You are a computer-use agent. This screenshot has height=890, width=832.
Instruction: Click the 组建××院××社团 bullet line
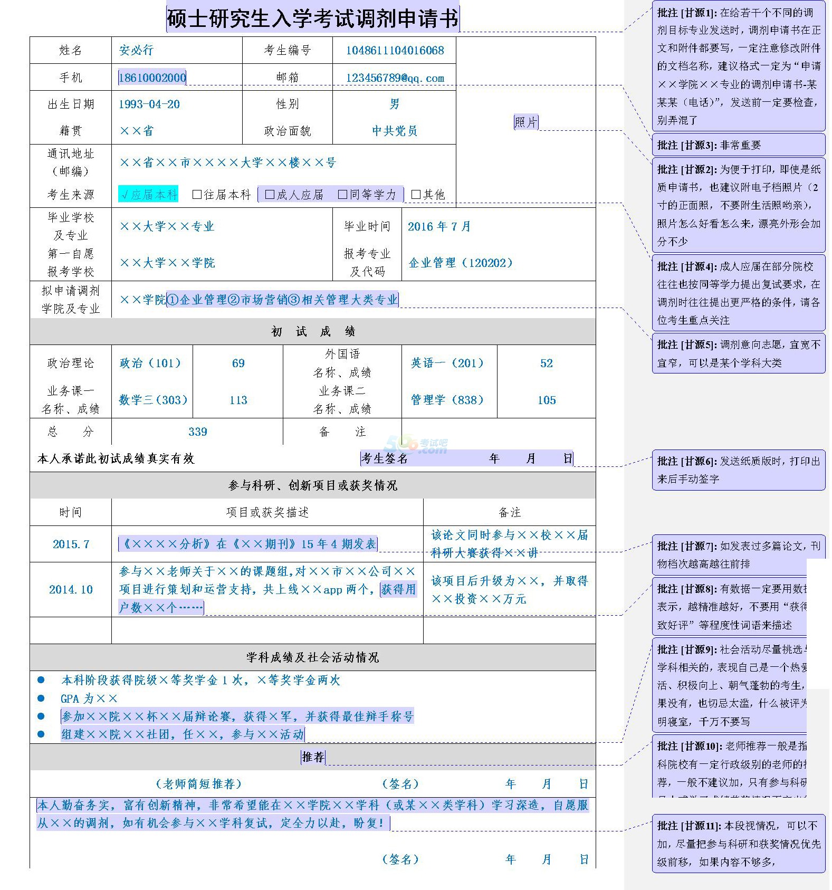point(183,734)
